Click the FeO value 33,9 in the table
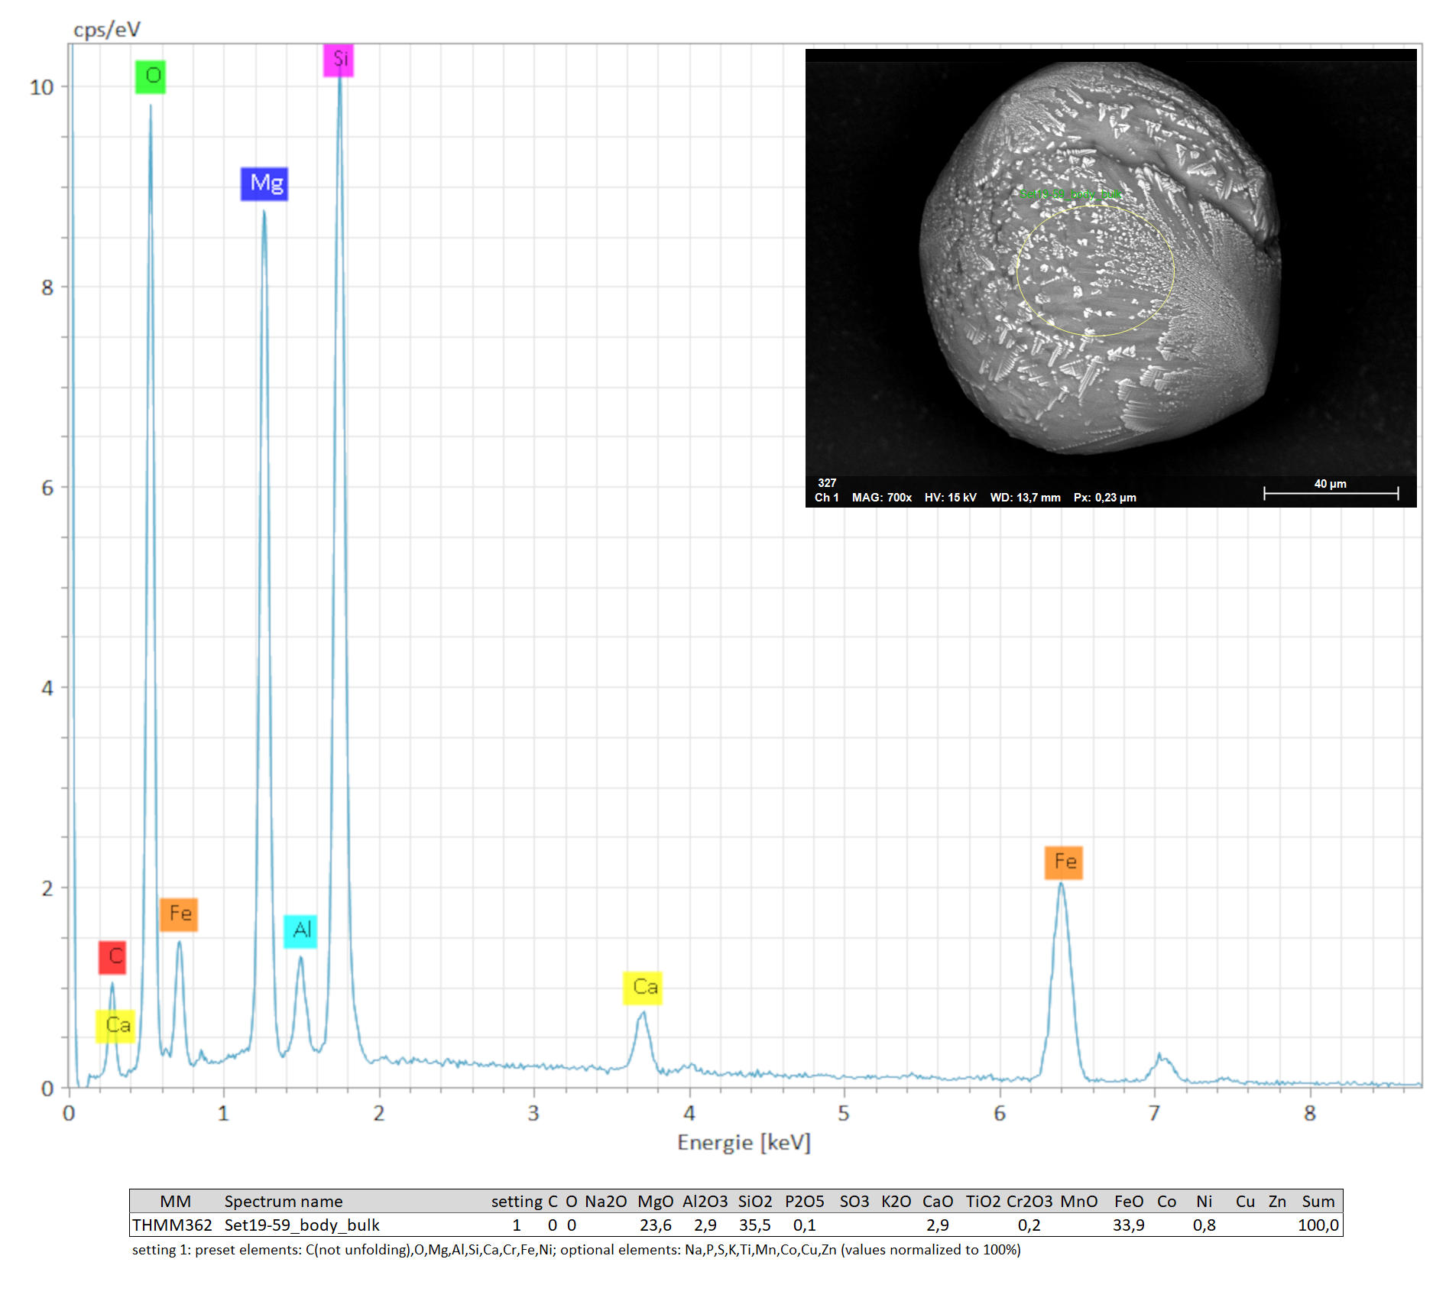This screenshot has height=1298, width=1446. pyautogui.click(x=1129, y=1225)
